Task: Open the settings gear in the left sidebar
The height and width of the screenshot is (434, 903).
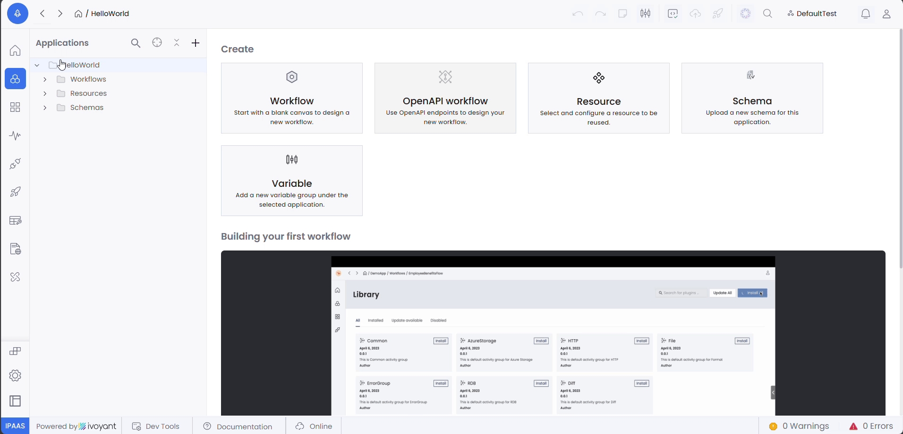Action: 15,376
